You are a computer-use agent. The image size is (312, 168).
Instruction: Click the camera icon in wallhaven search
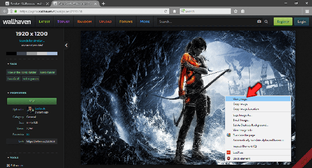click(x=259, y=22)
